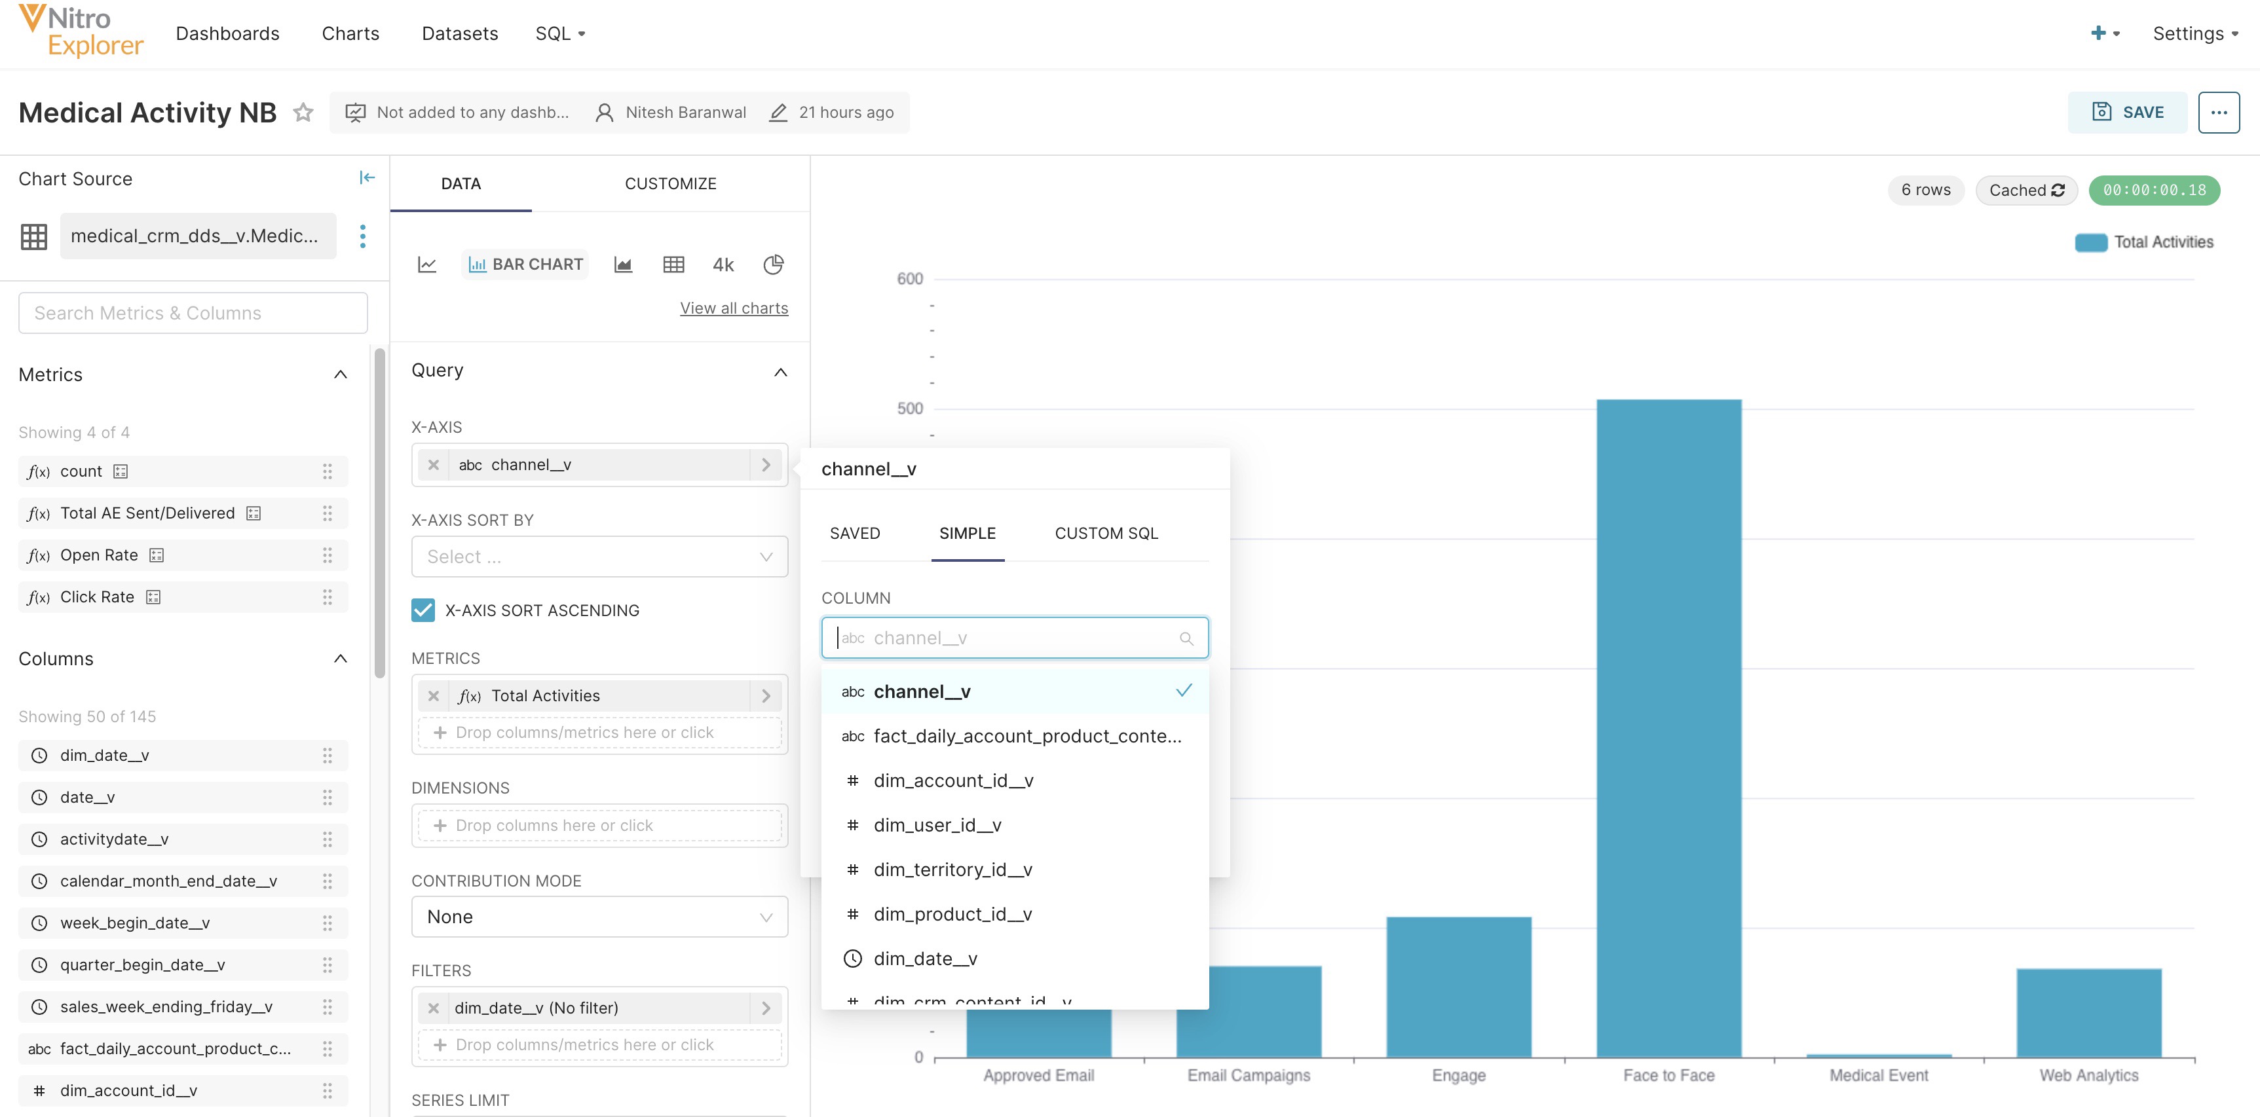2260x1117 pixels.
Task: Remove the Total Activities metric
Action: pos(434,696)
